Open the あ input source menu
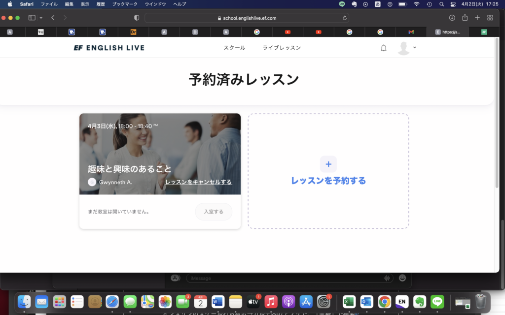Image resolution: width=505 pixels, height=315 pixels. click(x=378, y=4)
